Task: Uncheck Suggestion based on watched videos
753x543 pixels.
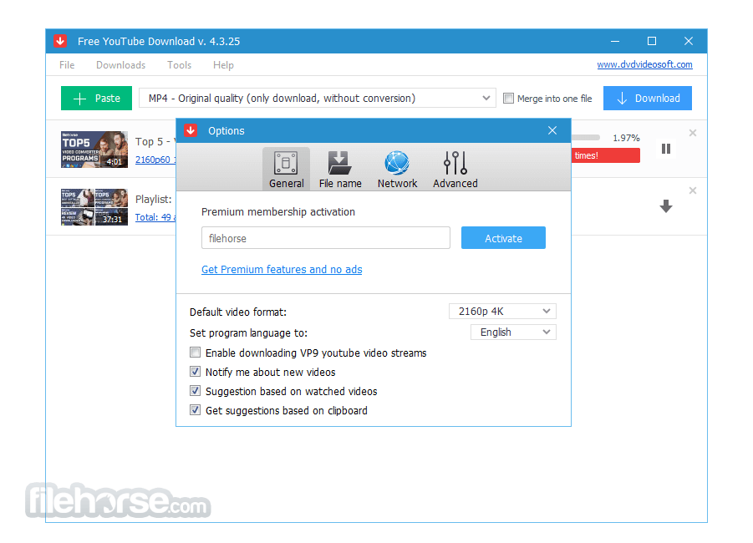Action: tap(195, 391)
